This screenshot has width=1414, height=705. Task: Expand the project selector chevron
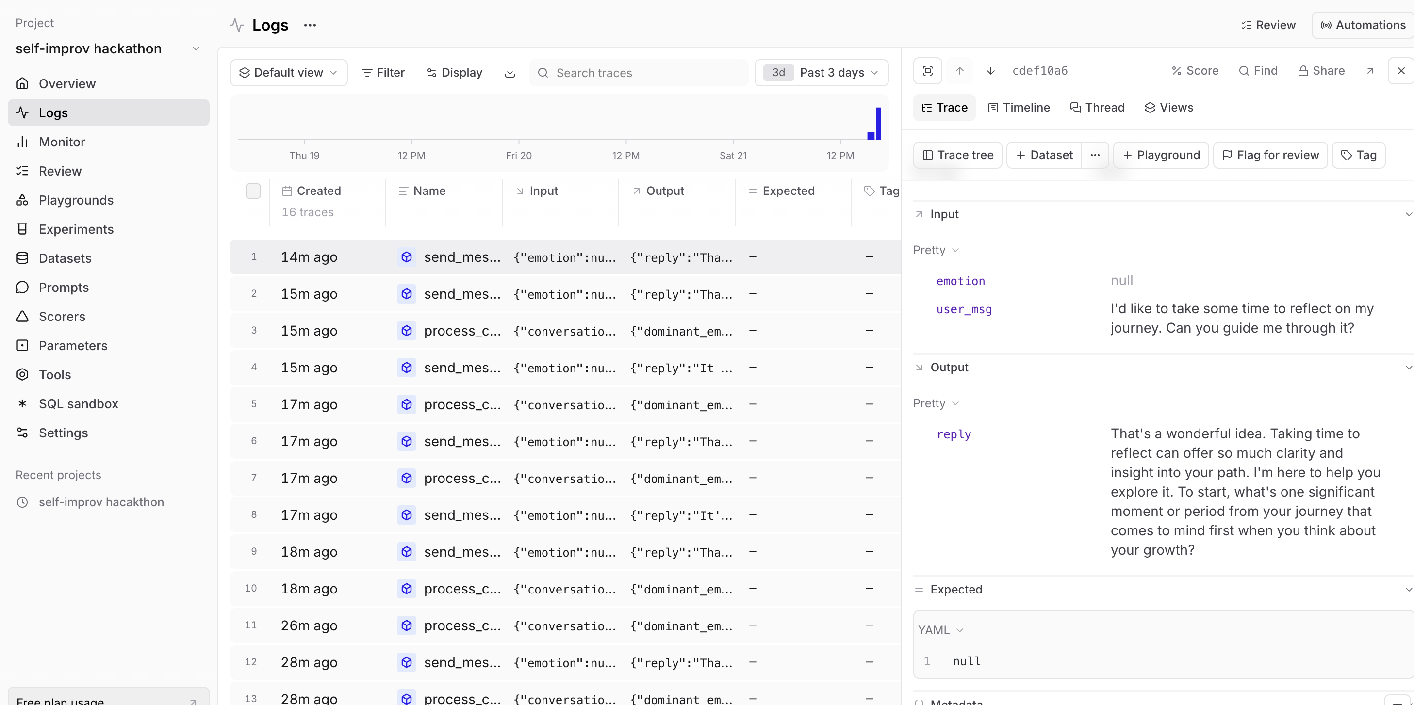[196, 49]
